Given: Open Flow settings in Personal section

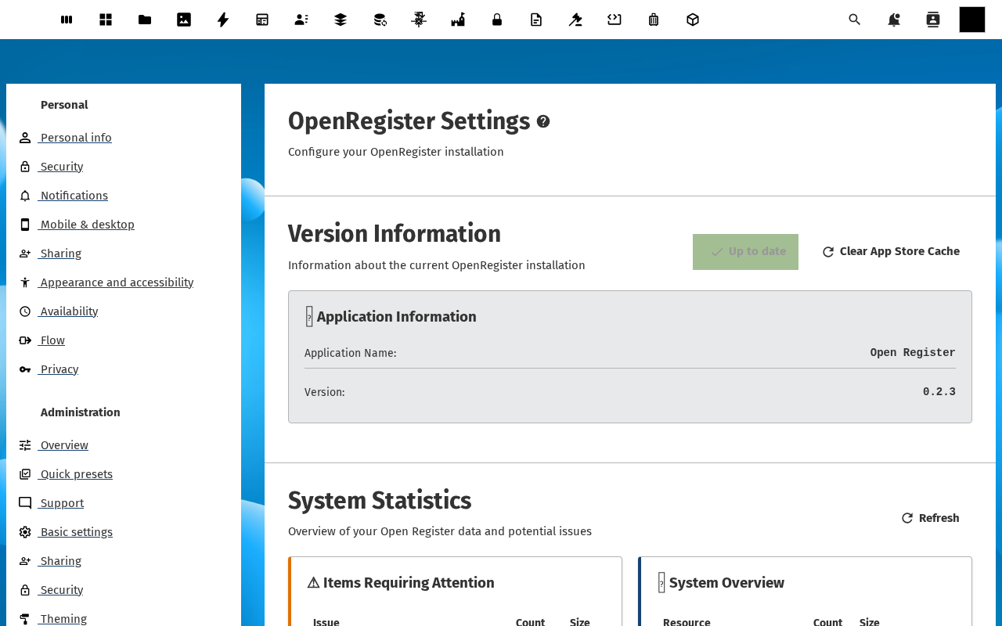Looking at the screenshot, I should [x=52, y=340].
